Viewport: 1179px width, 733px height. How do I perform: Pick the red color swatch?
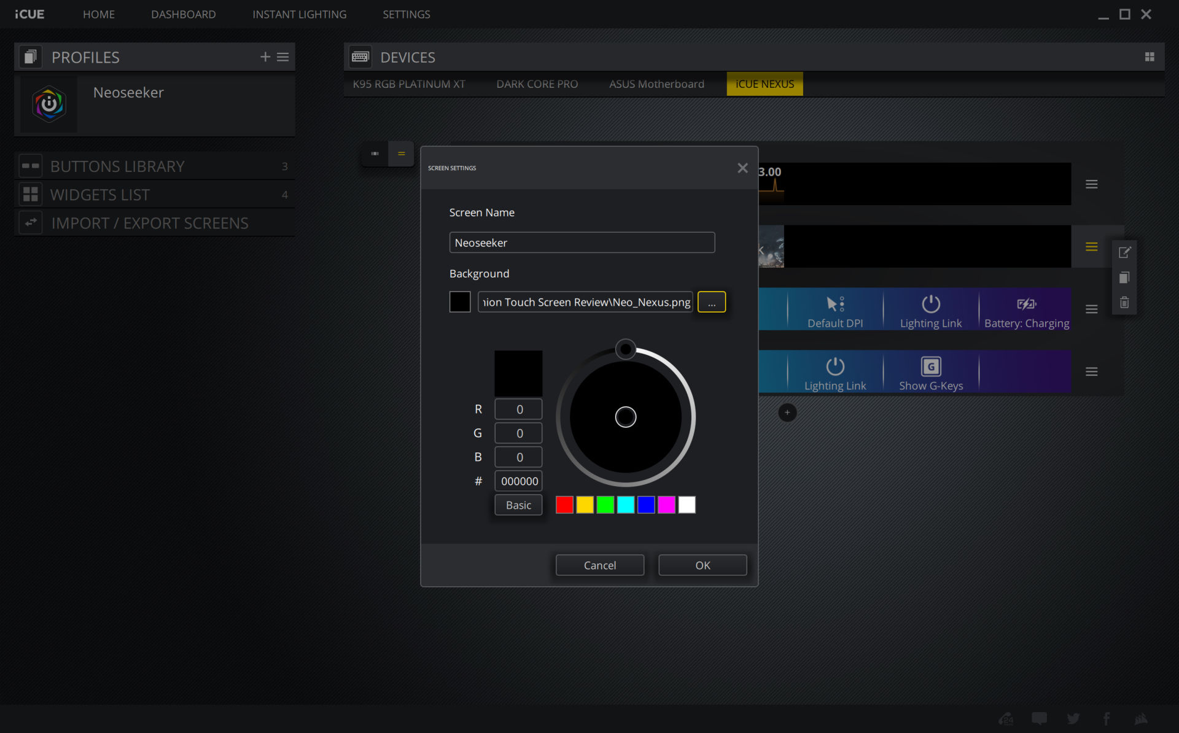[x=564, y=505]
